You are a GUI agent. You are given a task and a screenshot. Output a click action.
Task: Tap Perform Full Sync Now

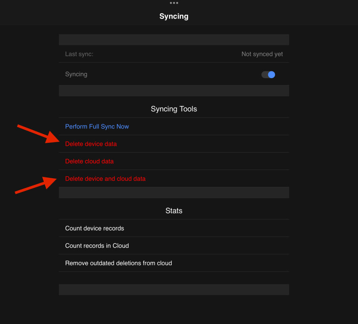pyautogui.click(x=97, y=127)
